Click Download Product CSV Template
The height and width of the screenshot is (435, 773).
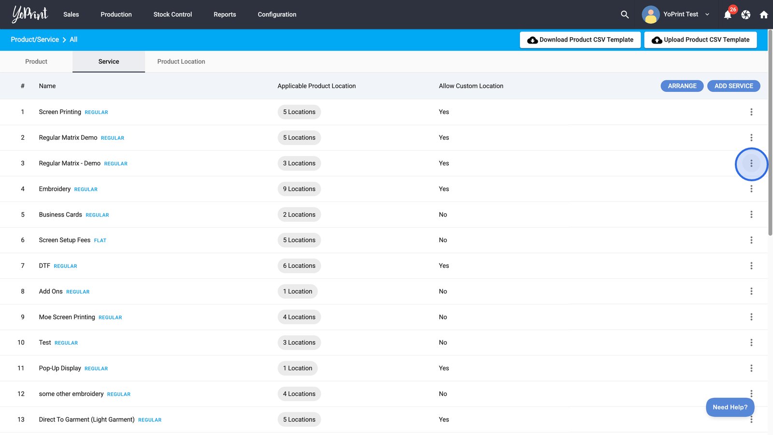click(580, 40)
